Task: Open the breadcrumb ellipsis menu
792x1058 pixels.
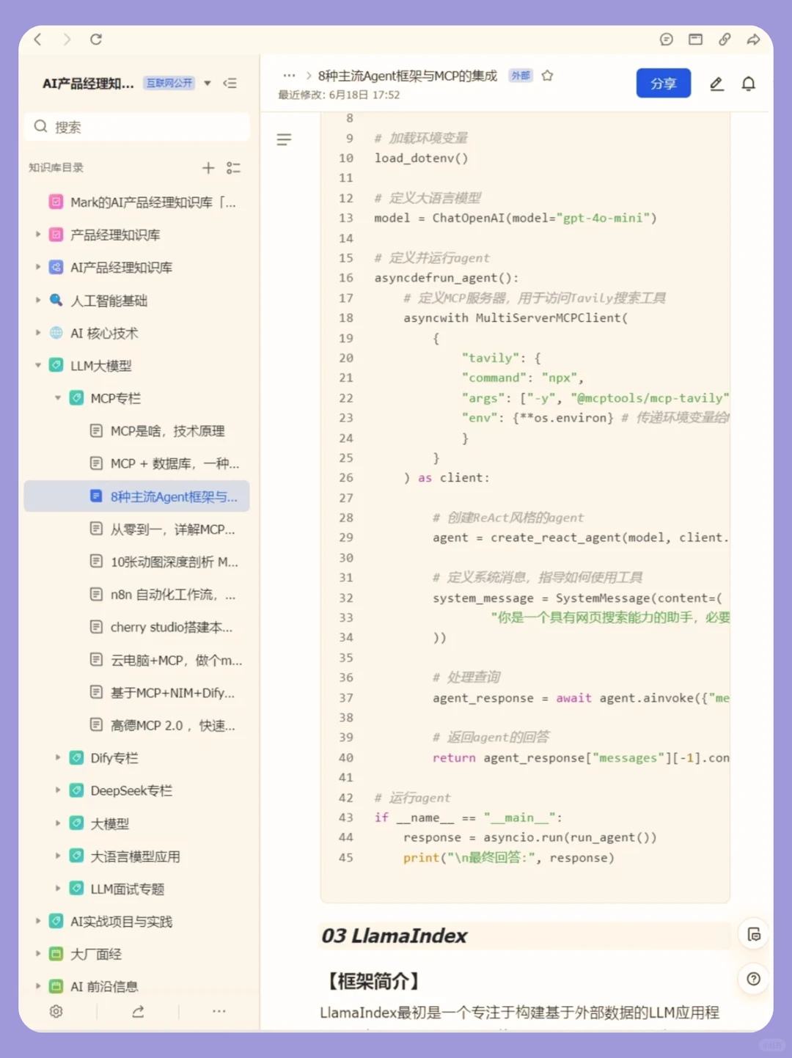Action: click(x=289, y=76)
